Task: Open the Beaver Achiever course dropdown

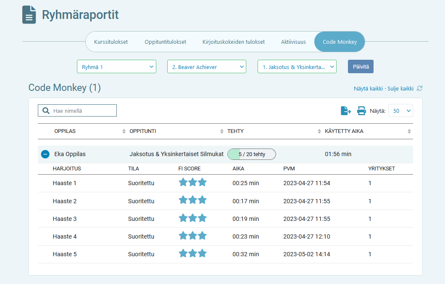Action: click(x=207, y=66)
